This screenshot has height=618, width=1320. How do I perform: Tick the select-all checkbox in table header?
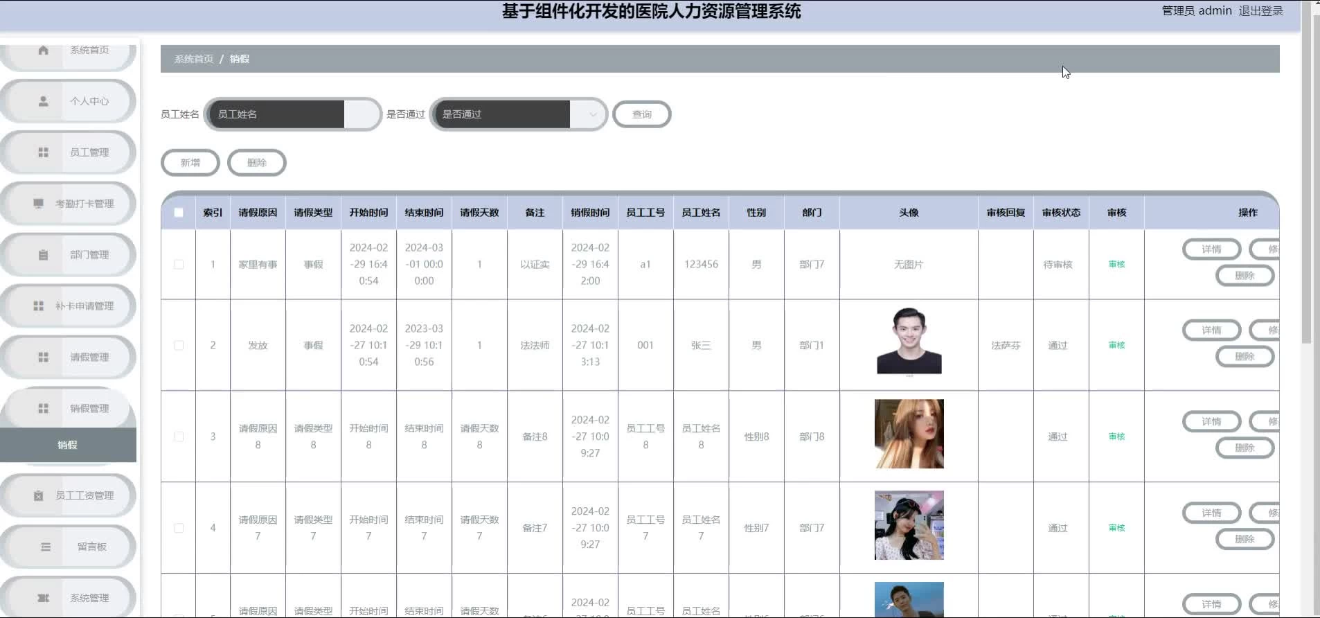(179, 213)
